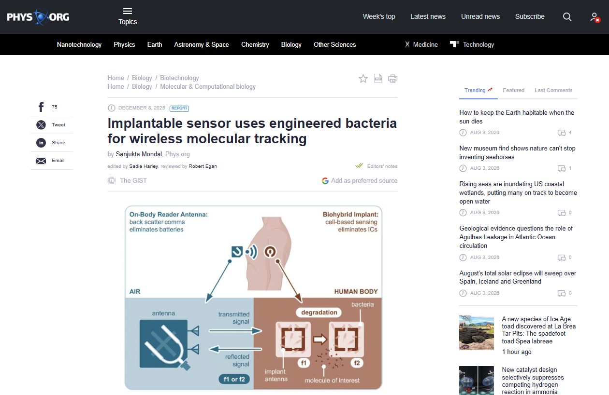Viewport: 609px width, 395px height.
Task: Send article using the Email icon
Action: (x=41, y=161)
